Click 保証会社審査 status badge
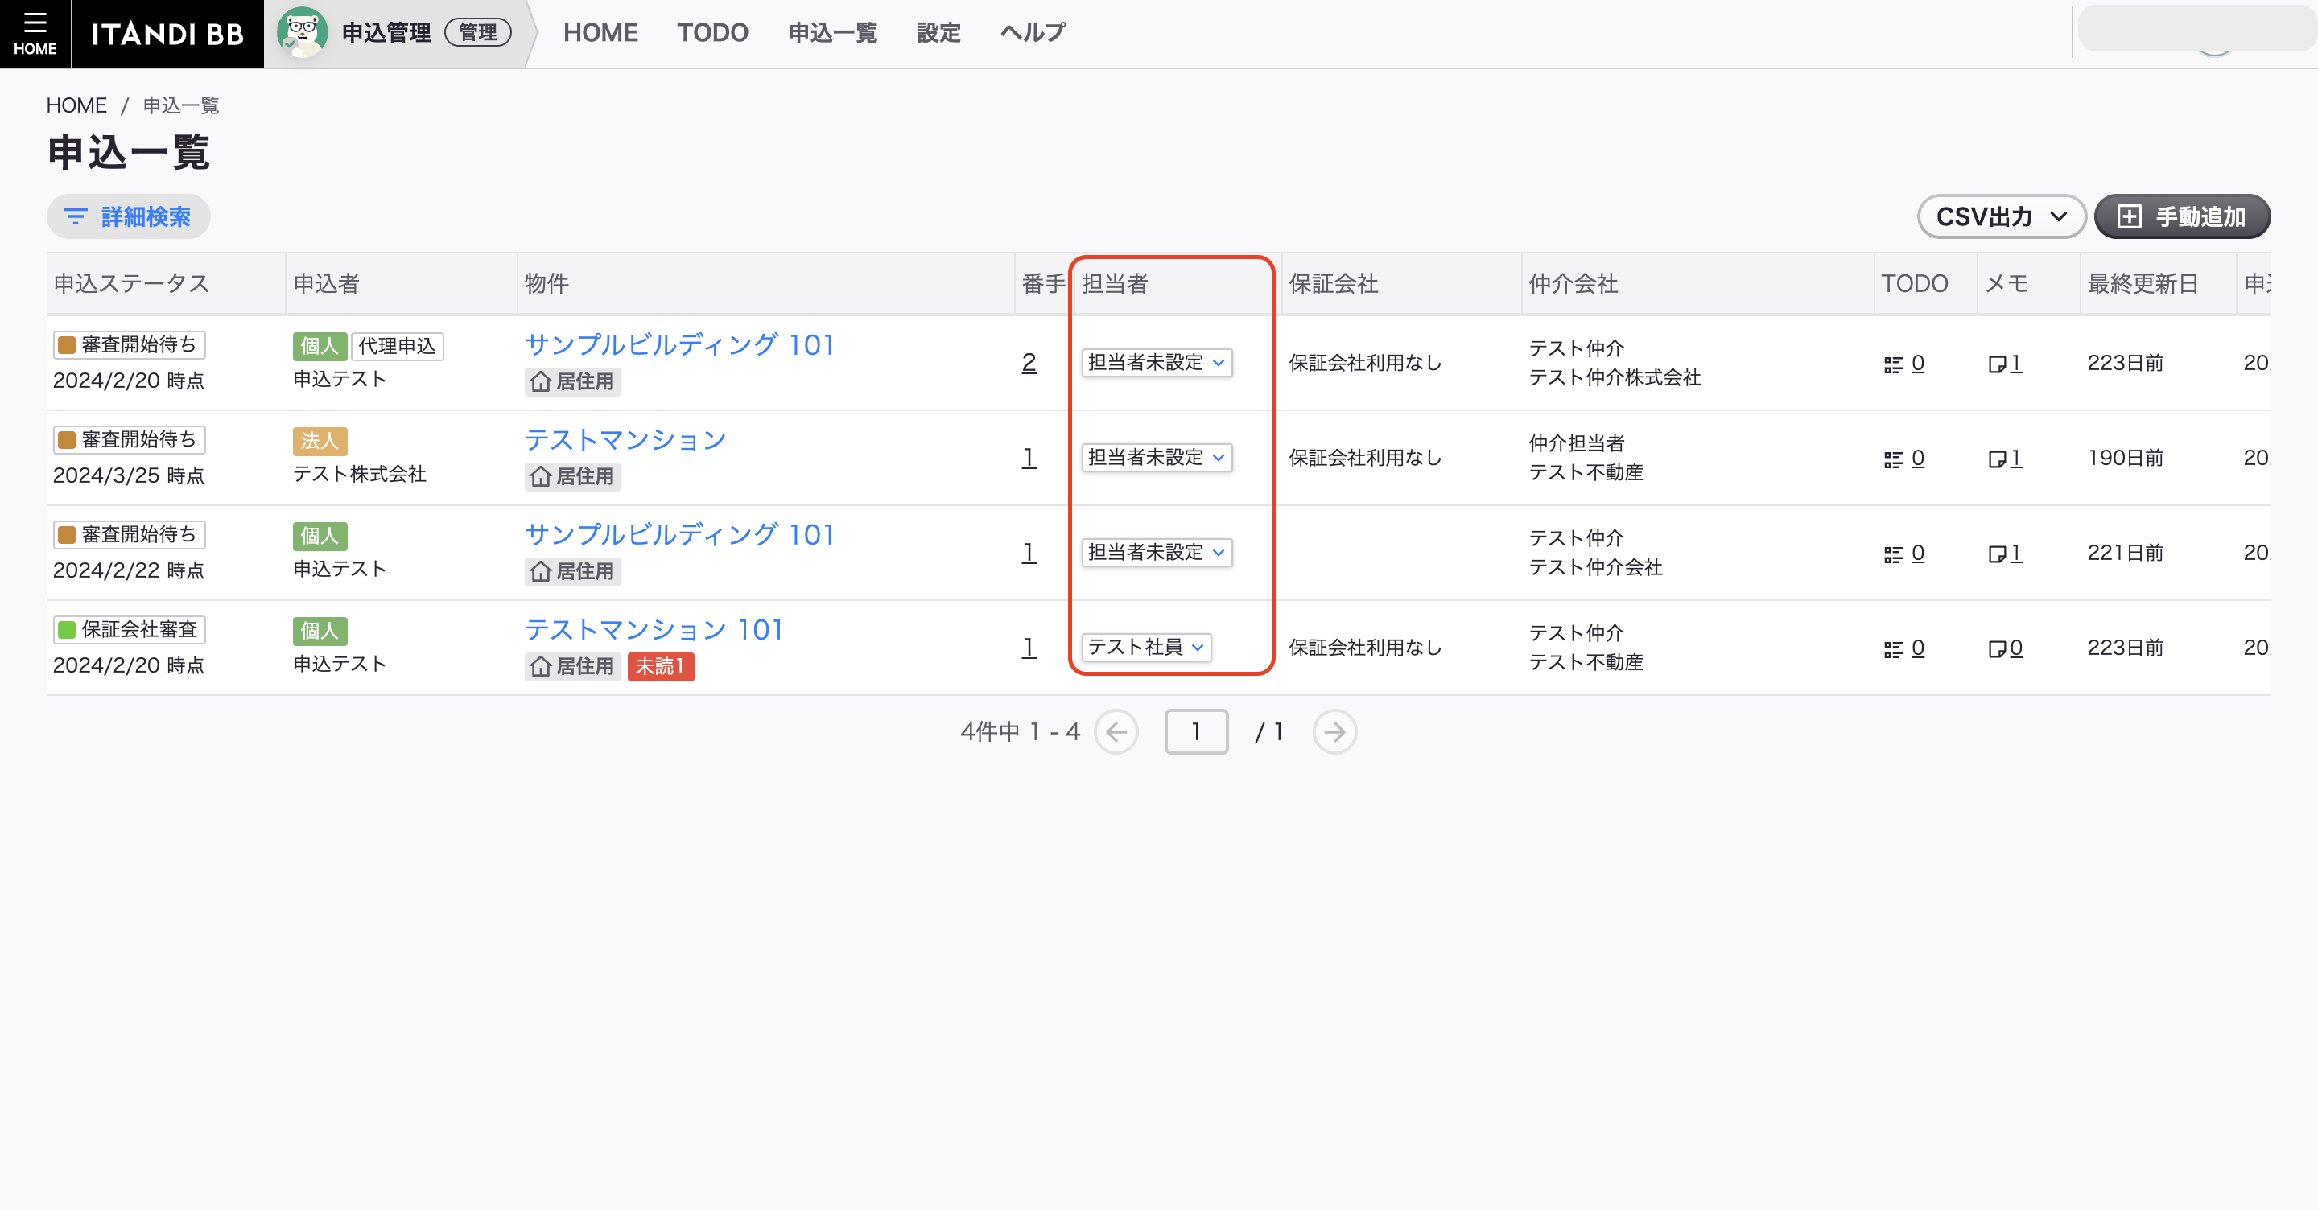The image size is (2318, 1210). (130, 630)
